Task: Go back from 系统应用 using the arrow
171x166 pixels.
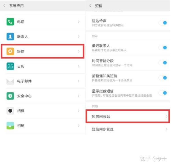Action: click(5, 5)
